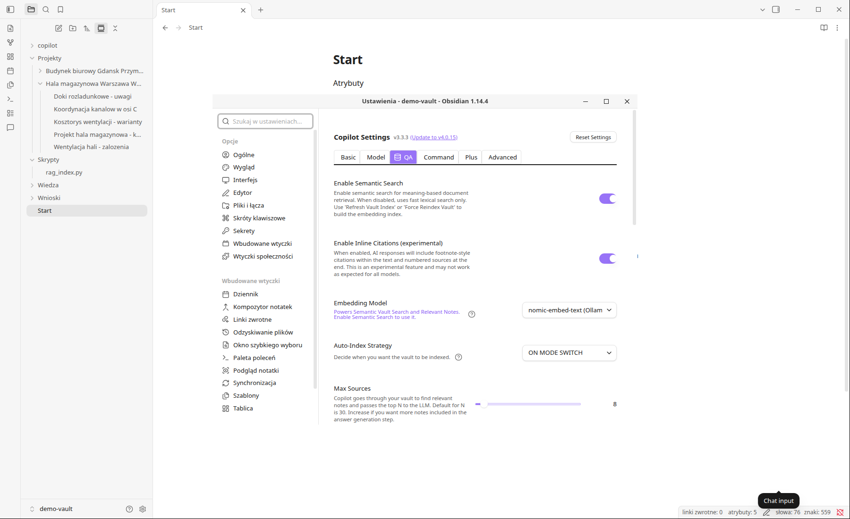This screenshot has height=519, width=850.
Task: Expand the Budynek biurowy Gdansk folder
Action: [40, 71]
